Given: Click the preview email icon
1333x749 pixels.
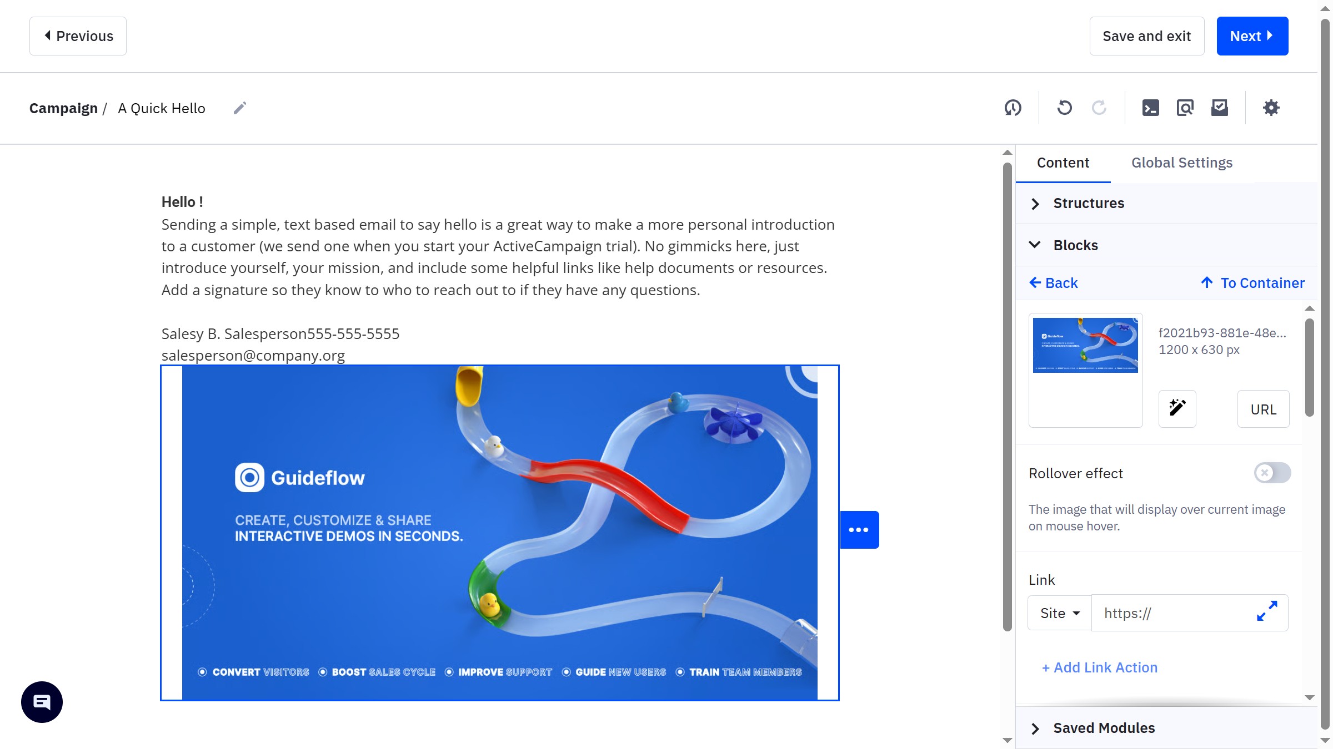Looking at the screenshot, I should 1185,108.
